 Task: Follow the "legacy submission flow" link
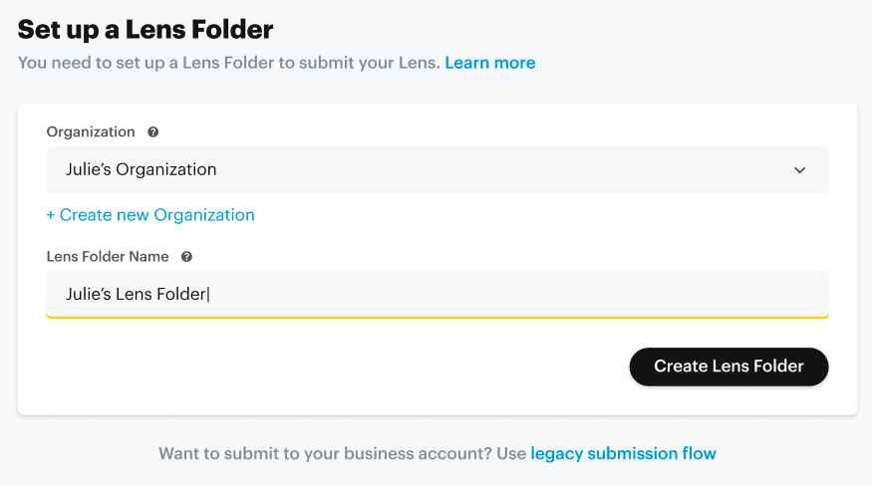point(623,453)
